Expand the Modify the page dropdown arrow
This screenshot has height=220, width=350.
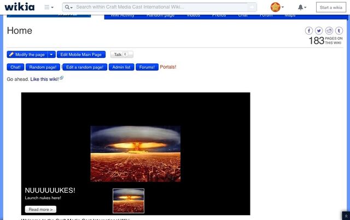pos(51,55)
